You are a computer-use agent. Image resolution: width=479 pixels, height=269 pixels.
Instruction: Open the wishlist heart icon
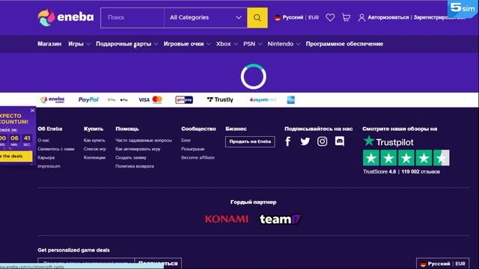tap(330, 18)
